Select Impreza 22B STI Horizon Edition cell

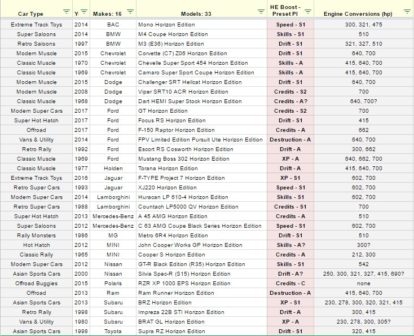pyautogui.click(x=201, y=312)
